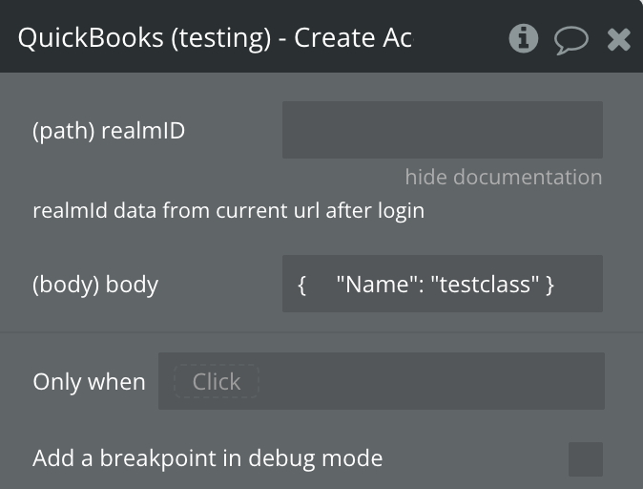Click the dashed "Click" condition placeholder
The height and width of the screenshot is (489, 643).
(x=217, y=382)
